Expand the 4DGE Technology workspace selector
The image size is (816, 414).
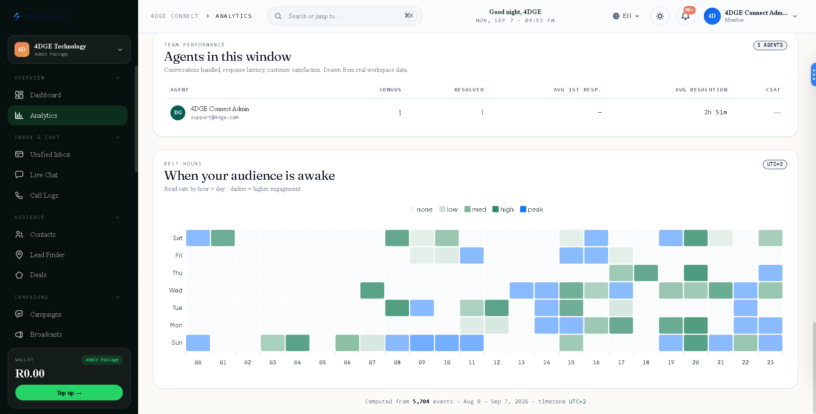point(69,50)
